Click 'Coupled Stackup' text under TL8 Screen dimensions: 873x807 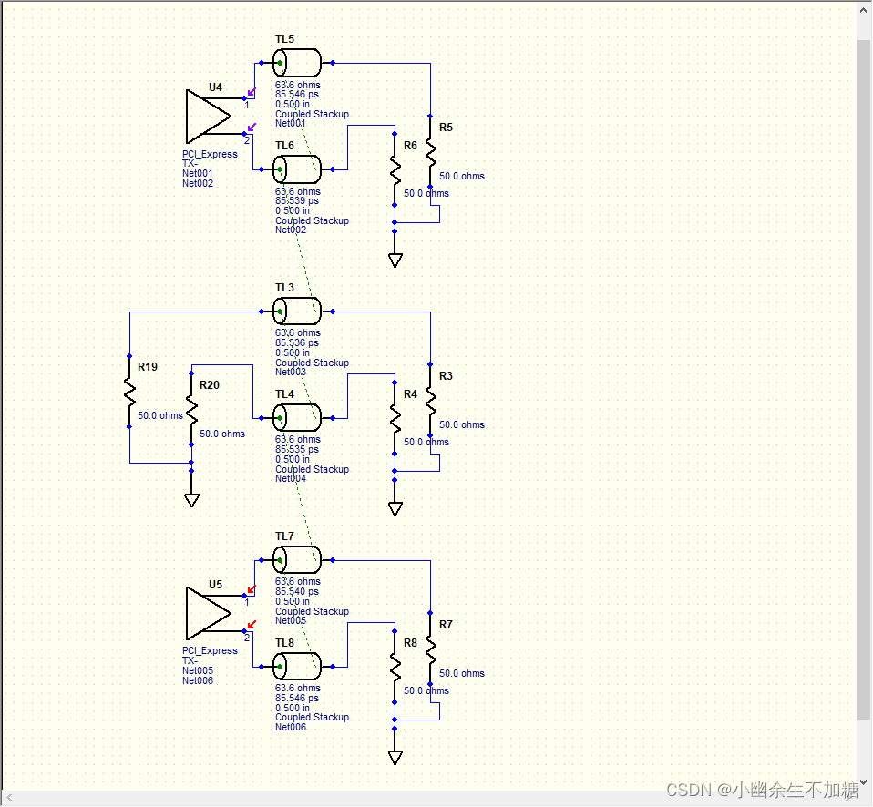click(x=312, y=718)
